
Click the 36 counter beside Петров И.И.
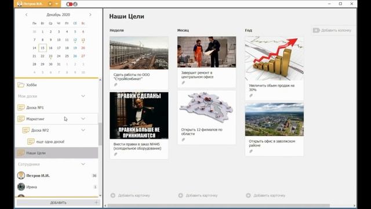point(94,175)
